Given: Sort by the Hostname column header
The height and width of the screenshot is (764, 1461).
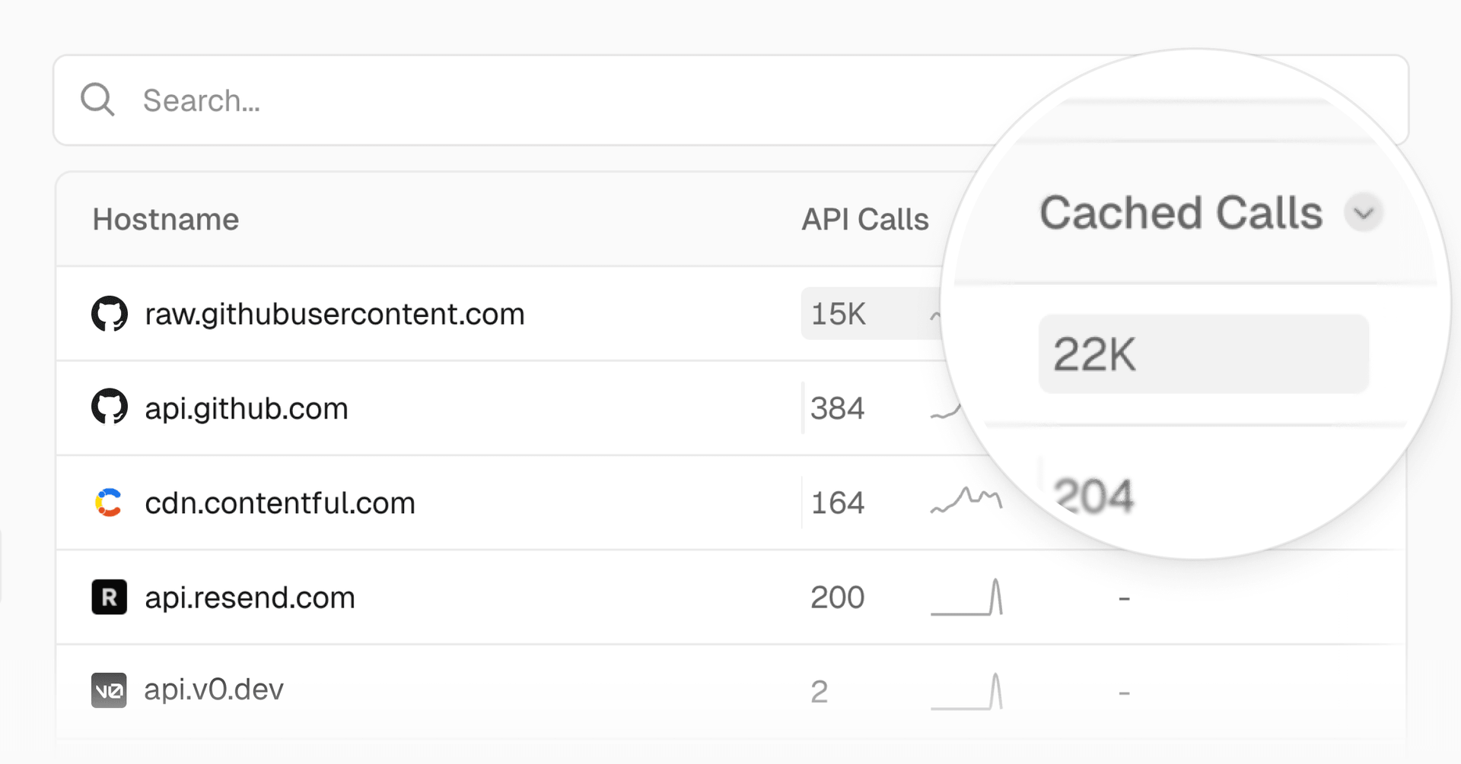Looking at the screenshot, I should (166, 219).
